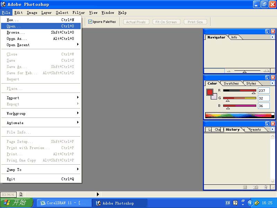Click the background color swatch in Color palette
Image resolution: width=277 pixels, height=208 pixels.
[214, 97]
